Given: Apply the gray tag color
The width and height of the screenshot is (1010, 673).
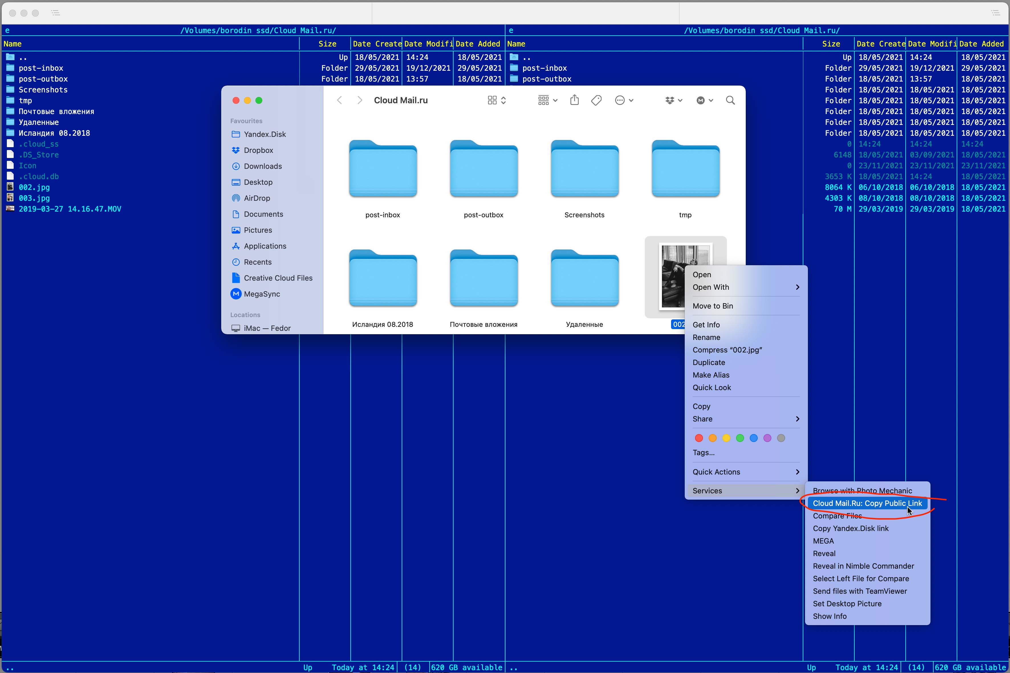Looking at the screenshot, I should (x=781, y=438).
